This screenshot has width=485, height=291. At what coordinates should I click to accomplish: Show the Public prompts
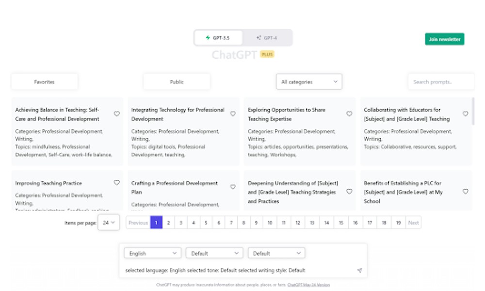pyautogui.click(x=177, y=82)
